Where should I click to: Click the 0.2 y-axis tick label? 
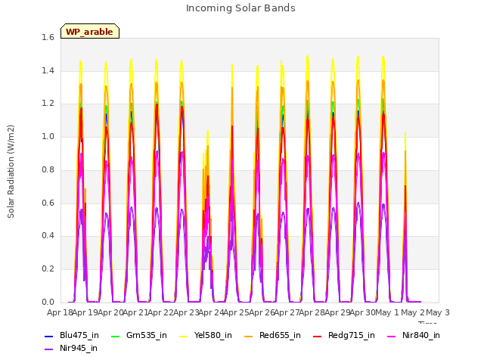pos(48,269)
